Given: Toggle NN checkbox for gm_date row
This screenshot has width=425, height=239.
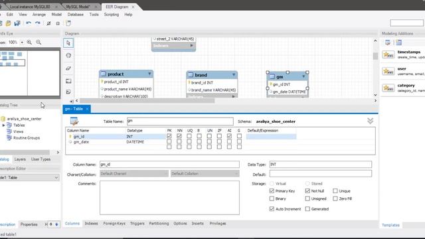Looking at the screenshot, I should pos(179,141).
